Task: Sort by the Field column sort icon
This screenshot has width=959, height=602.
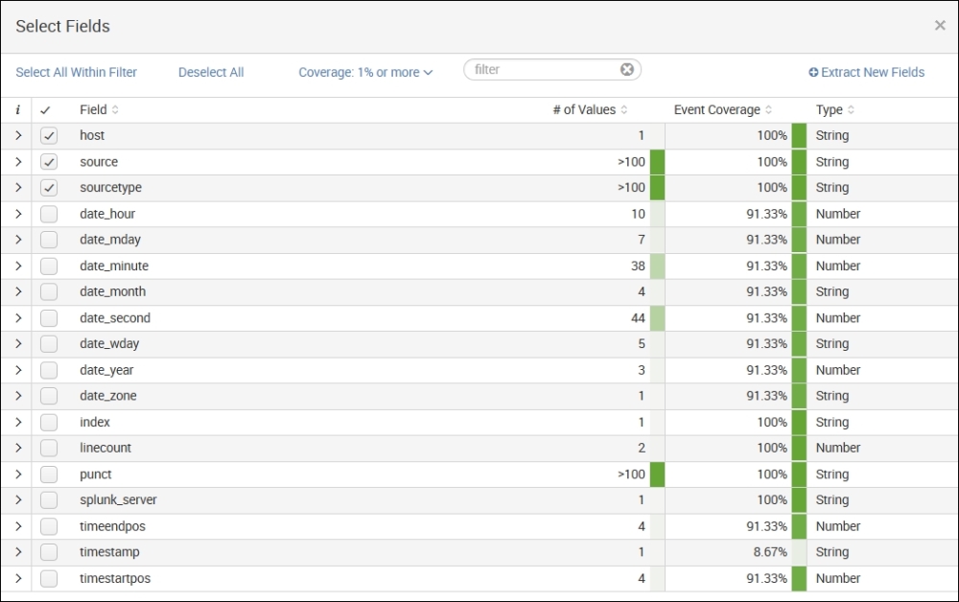Action: tap(116, 110)
